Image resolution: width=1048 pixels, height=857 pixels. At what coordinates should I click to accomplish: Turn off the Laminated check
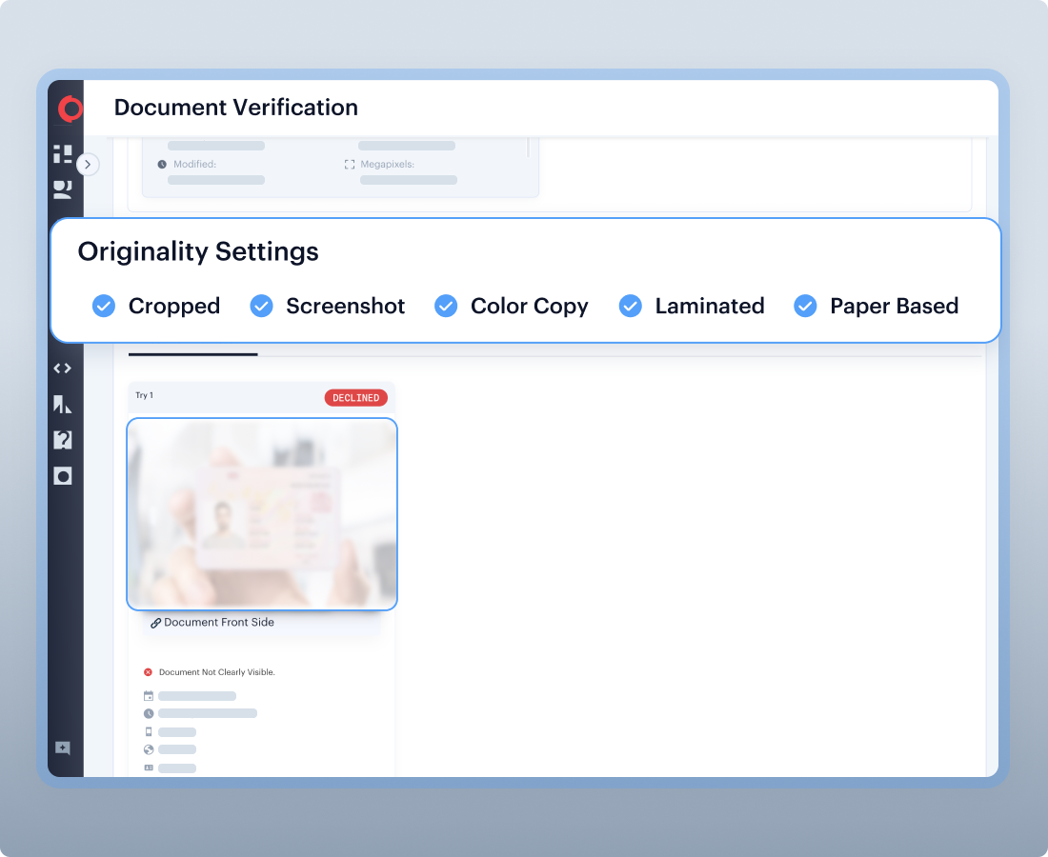[x=630, y=306]
